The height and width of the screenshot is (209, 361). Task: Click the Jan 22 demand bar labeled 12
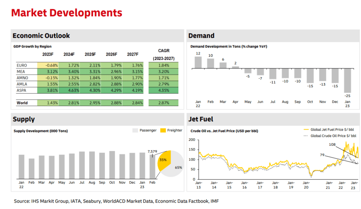click(x=198, y=63)
